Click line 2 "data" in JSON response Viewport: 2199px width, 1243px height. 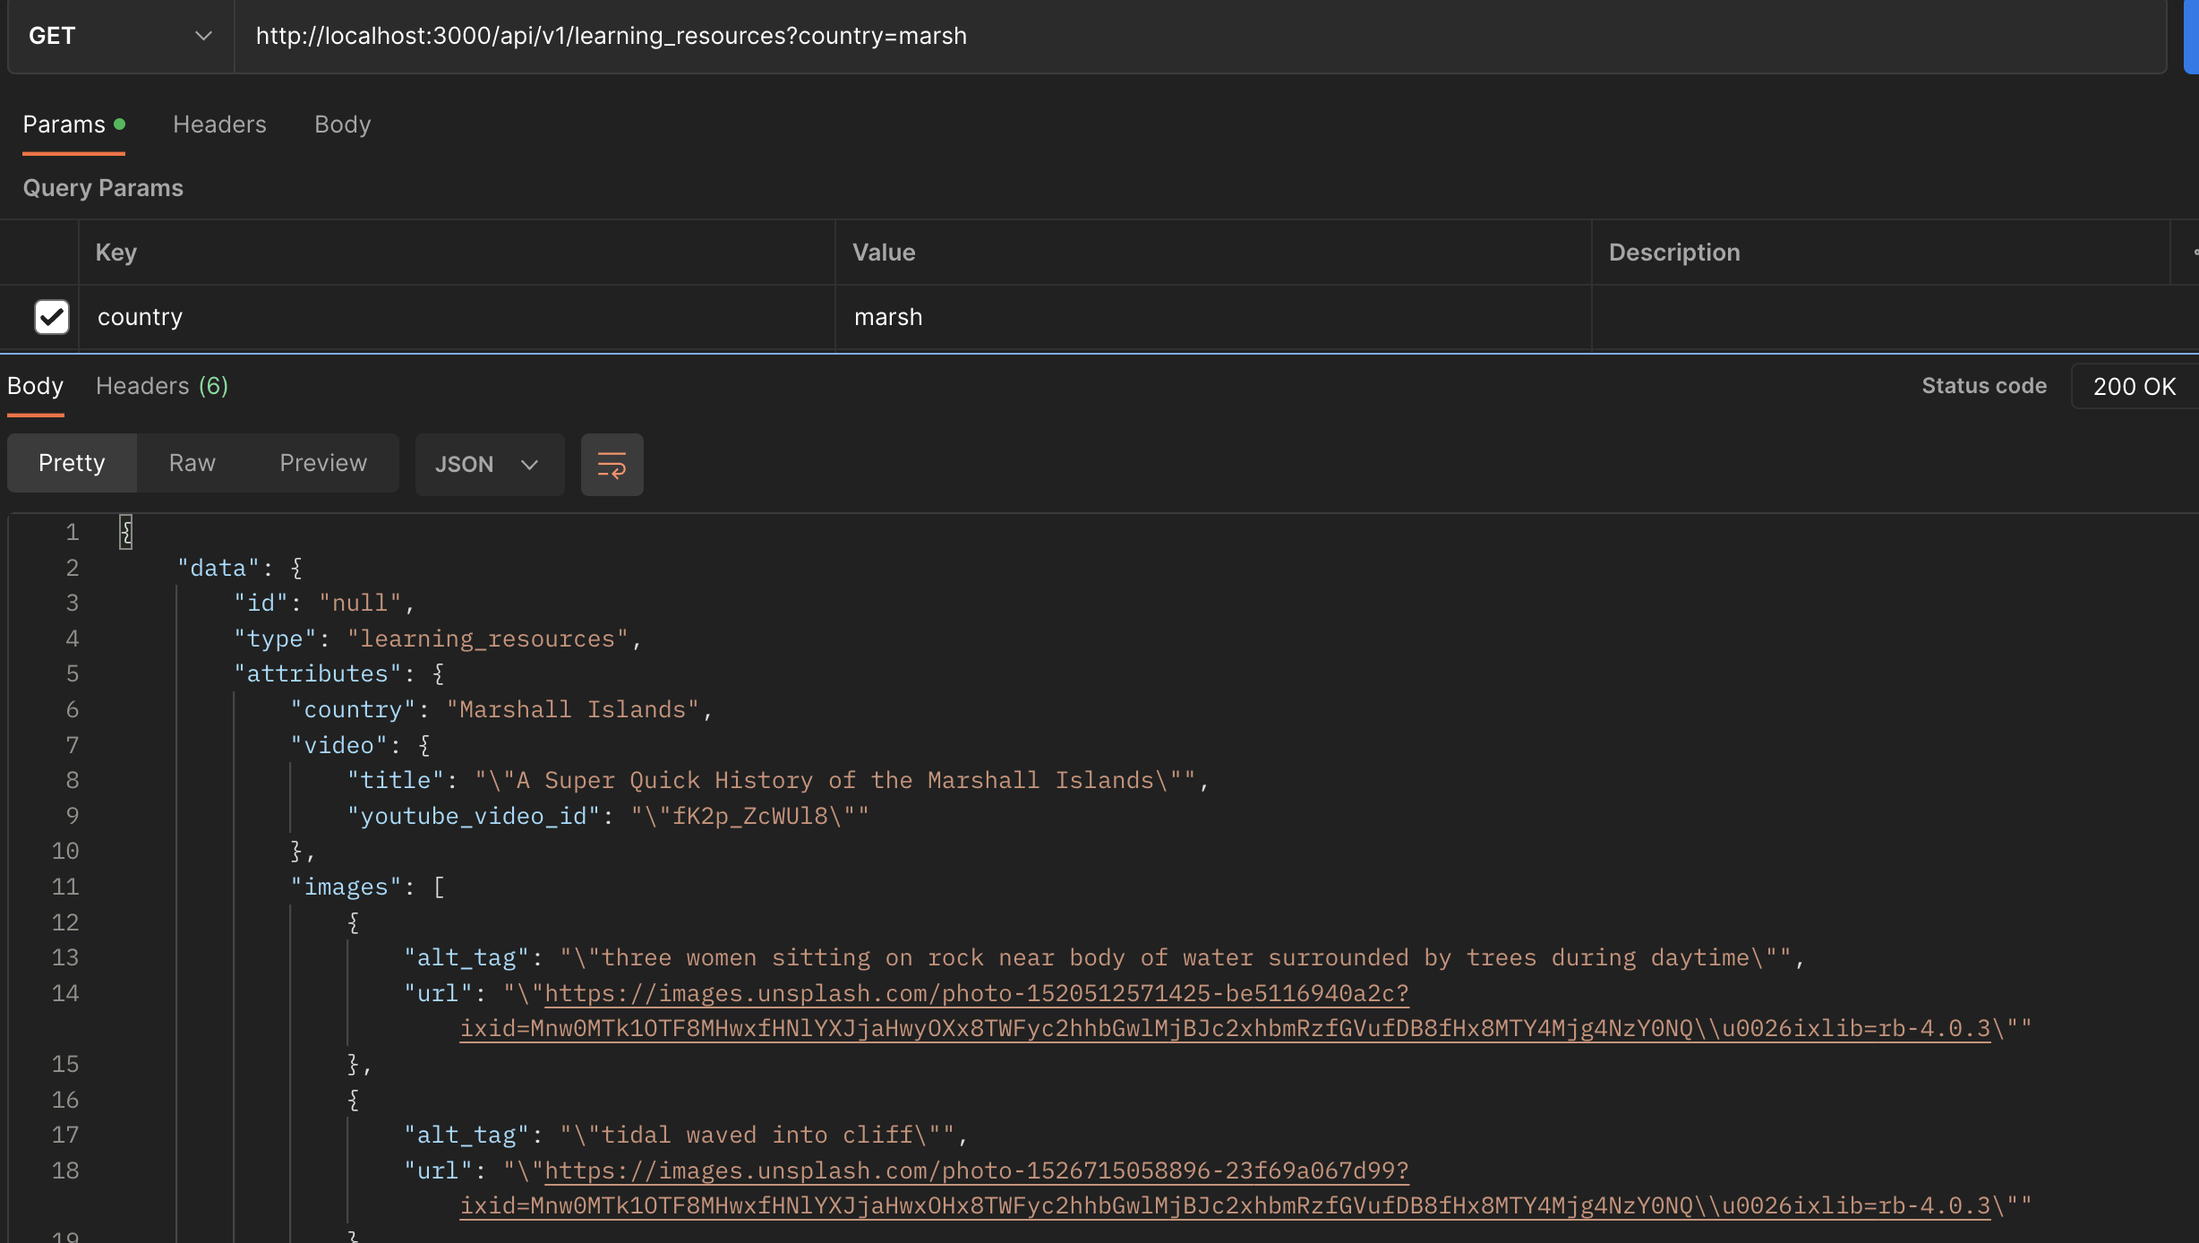pos(218,569)
